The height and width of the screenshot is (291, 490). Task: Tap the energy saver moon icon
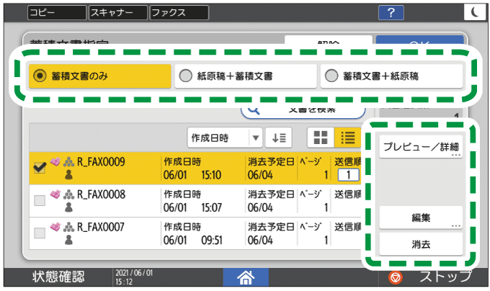coord(475,12)
